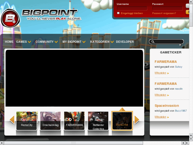Open first FARMERAMA title in Gameticker
Viewport: 193px width, 145px height.
coord(166,61)
